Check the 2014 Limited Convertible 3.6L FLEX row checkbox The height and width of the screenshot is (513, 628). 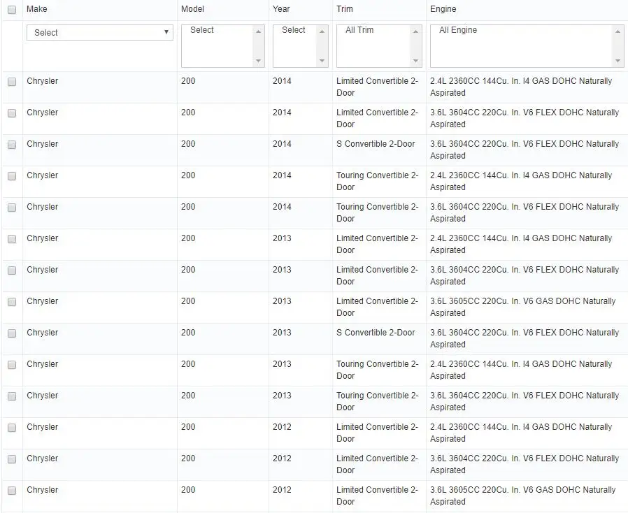click(12, 113)
